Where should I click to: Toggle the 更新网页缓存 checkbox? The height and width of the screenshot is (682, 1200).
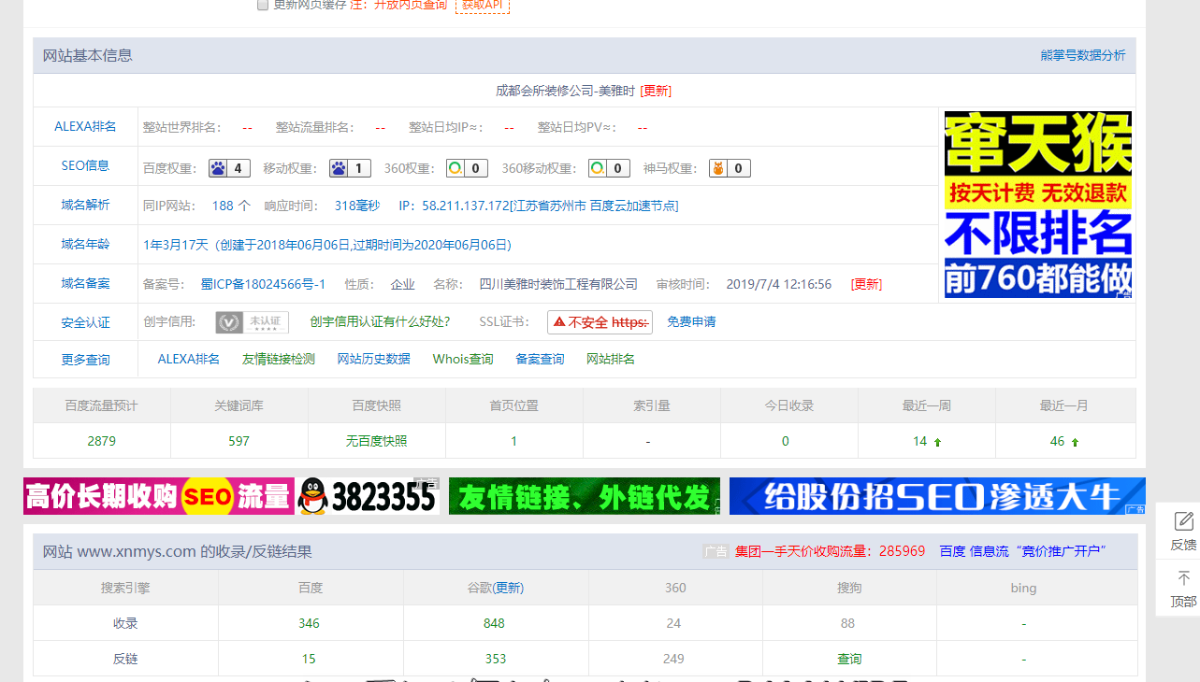(x=263, y=5)
